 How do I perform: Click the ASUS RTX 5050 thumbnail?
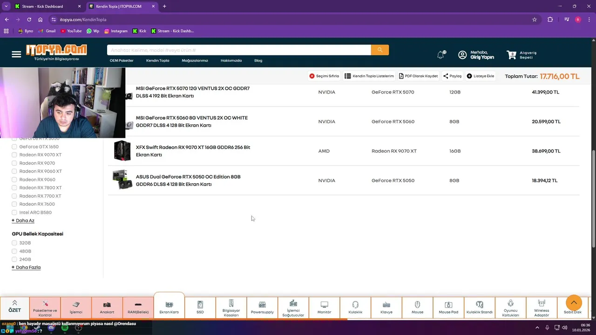(x=122, y=180)
